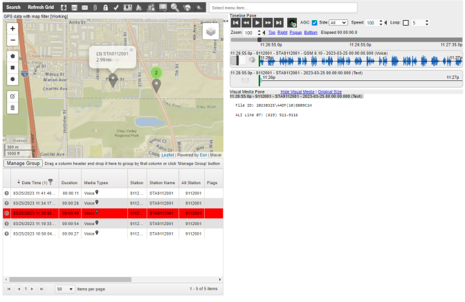This screenshot has height=302, width=465.
Task: Click the Station Name column header
Action: 162,183
